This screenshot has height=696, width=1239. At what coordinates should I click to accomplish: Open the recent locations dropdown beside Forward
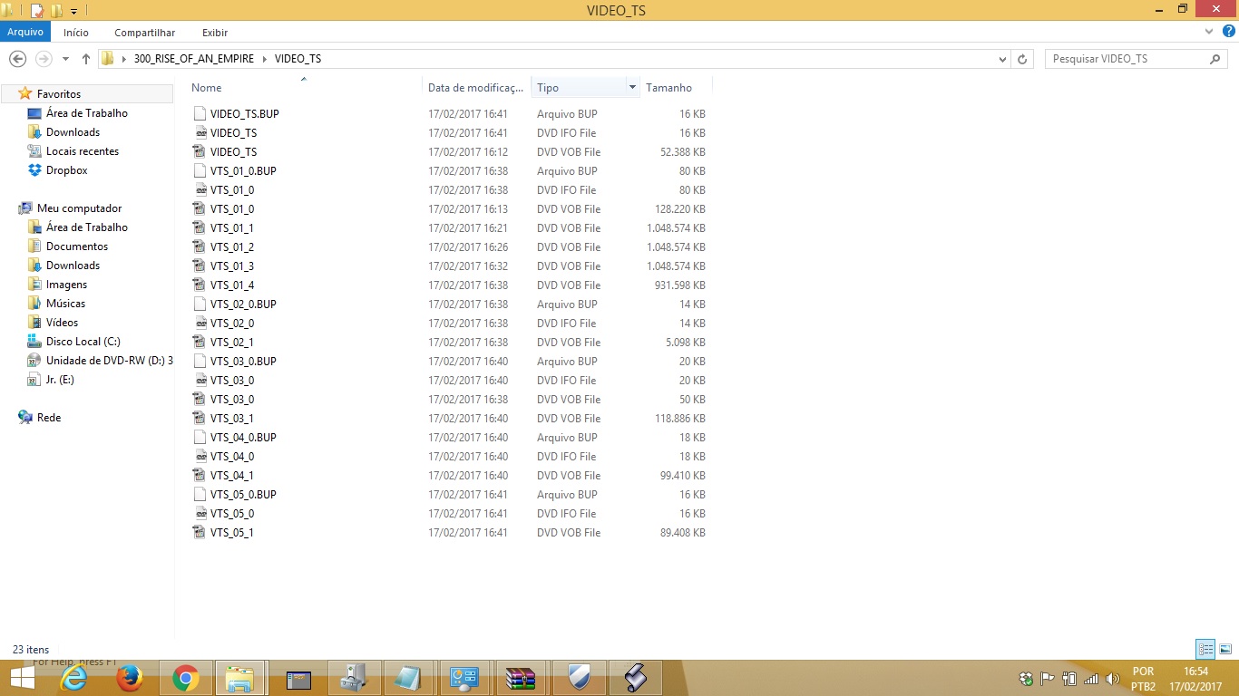pos(65,59)
